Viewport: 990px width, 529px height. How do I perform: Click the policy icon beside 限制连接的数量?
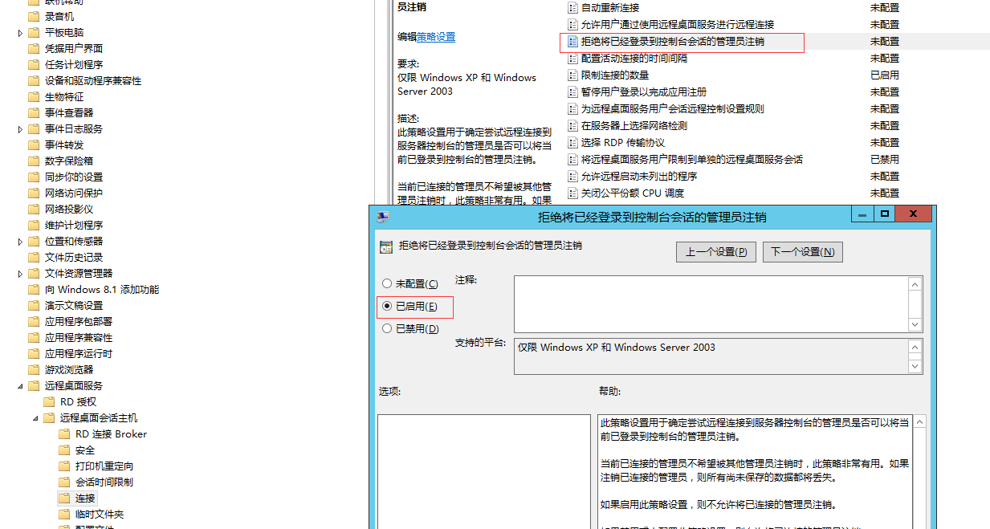click(572, 75)
